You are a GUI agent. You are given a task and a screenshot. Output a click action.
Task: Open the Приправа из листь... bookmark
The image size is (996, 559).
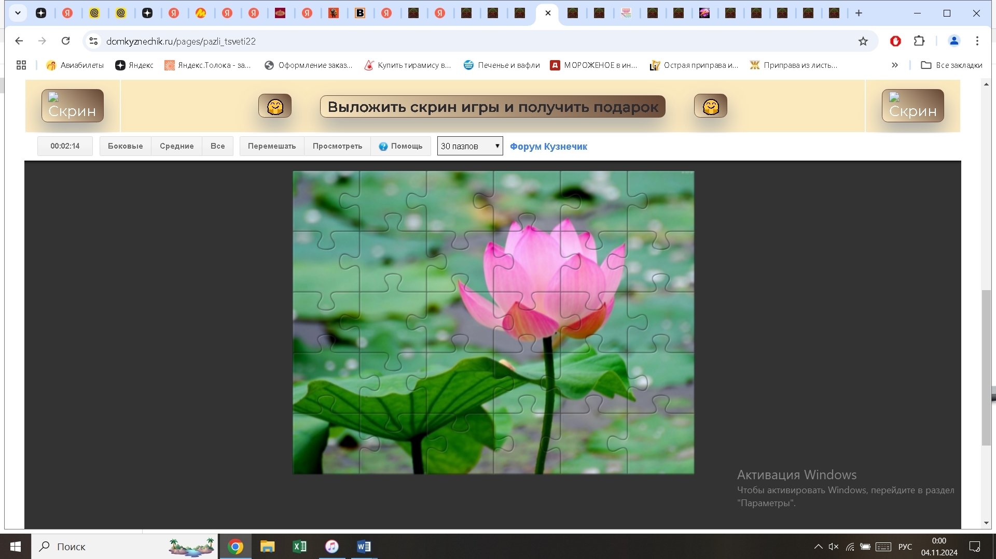[x=794, y=65]
